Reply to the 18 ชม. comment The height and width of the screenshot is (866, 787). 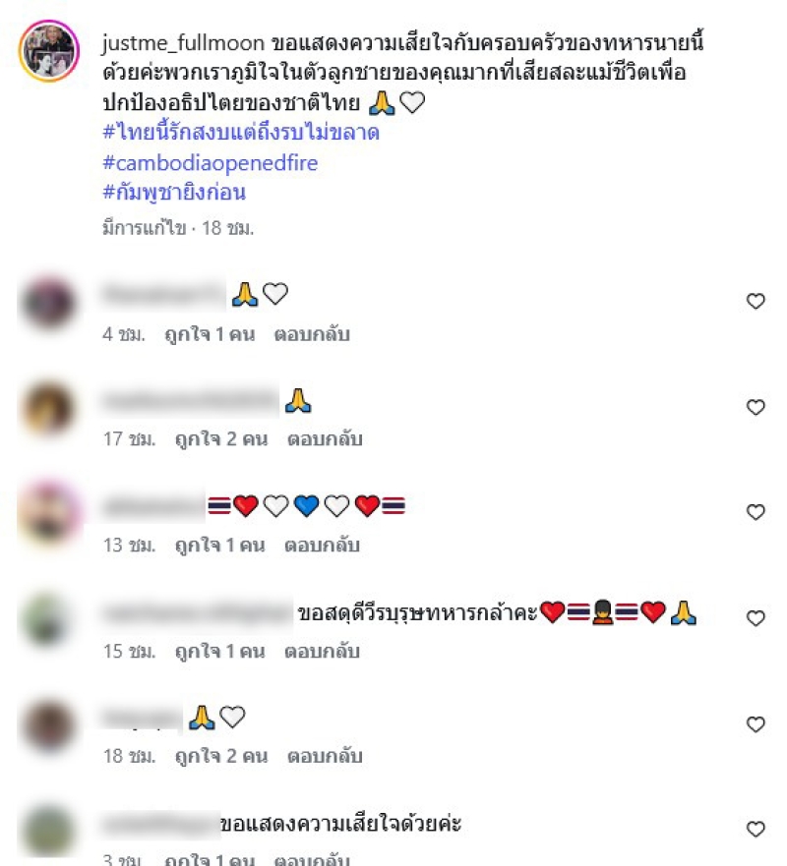[x=325, y=756]
